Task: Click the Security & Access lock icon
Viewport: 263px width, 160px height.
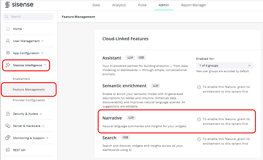Action: 8,114
